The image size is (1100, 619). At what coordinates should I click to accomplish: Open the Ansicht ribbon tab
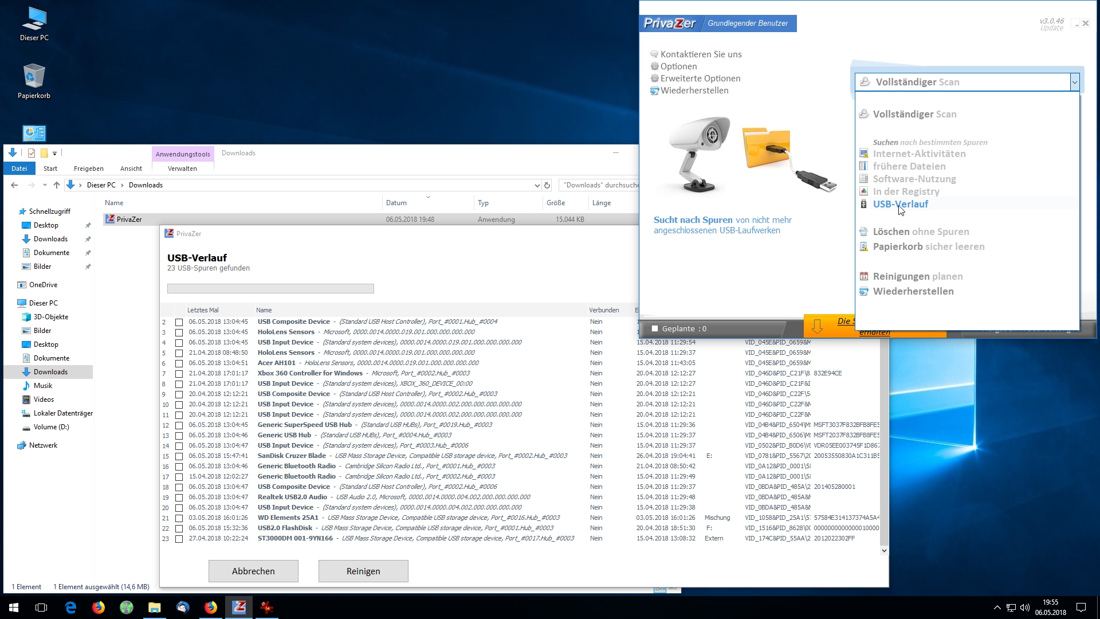click(131, 169)
